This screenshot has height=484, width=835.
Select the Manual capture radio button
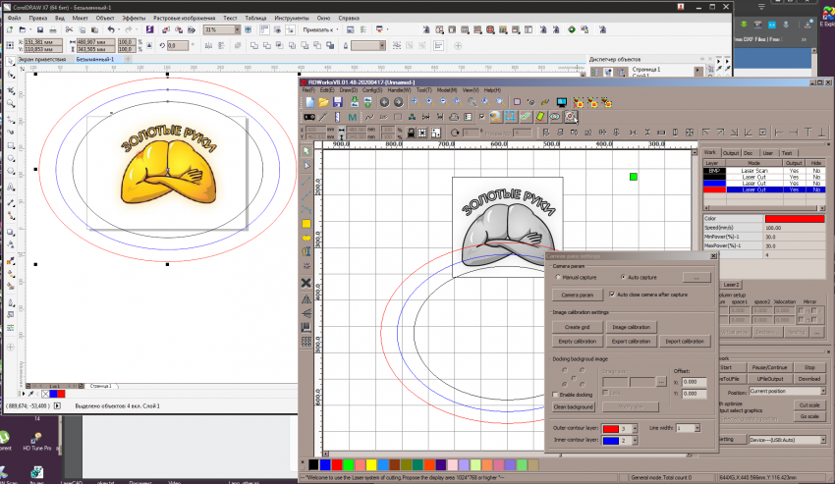coord(557,278)
